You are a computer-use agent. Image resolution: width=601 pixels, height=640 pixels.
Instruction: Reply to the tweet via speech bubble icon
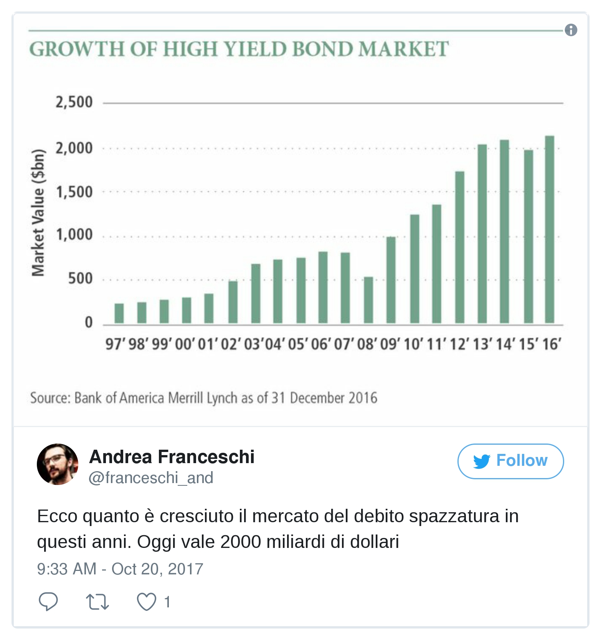[48, 601]
